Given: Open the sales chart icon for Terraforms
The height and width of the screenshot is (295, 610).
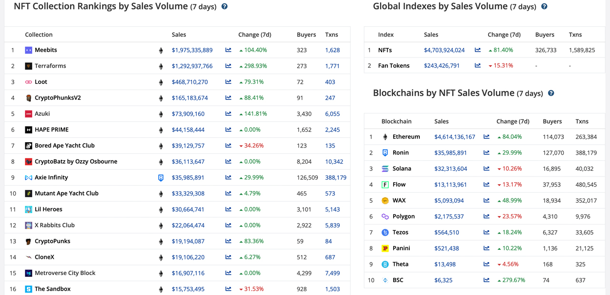Looking at the screenshot, I should pyautogui.click(x=228, y=66).
